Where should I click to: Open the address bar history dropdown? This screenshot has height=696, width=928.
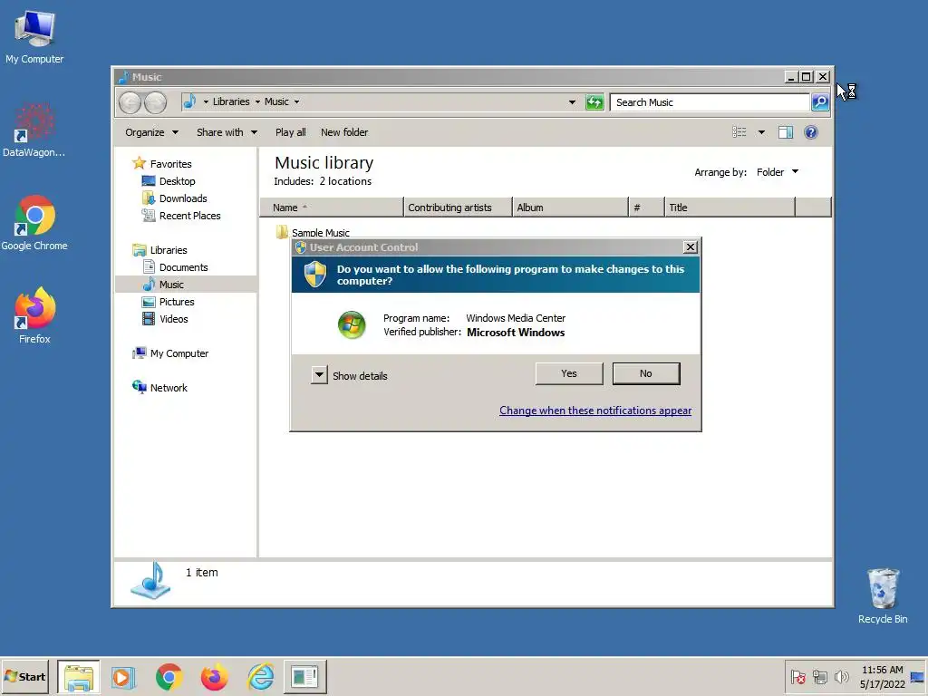tap(572, 102)
